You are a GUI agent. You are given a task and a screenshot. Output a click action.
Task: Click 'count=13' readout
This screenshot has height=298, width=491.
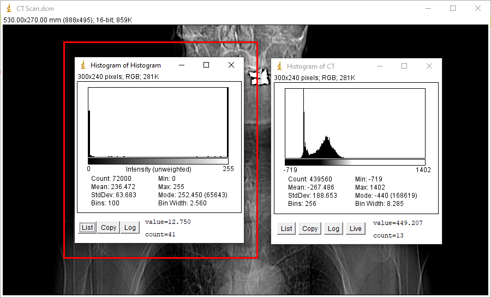[388, 235]
